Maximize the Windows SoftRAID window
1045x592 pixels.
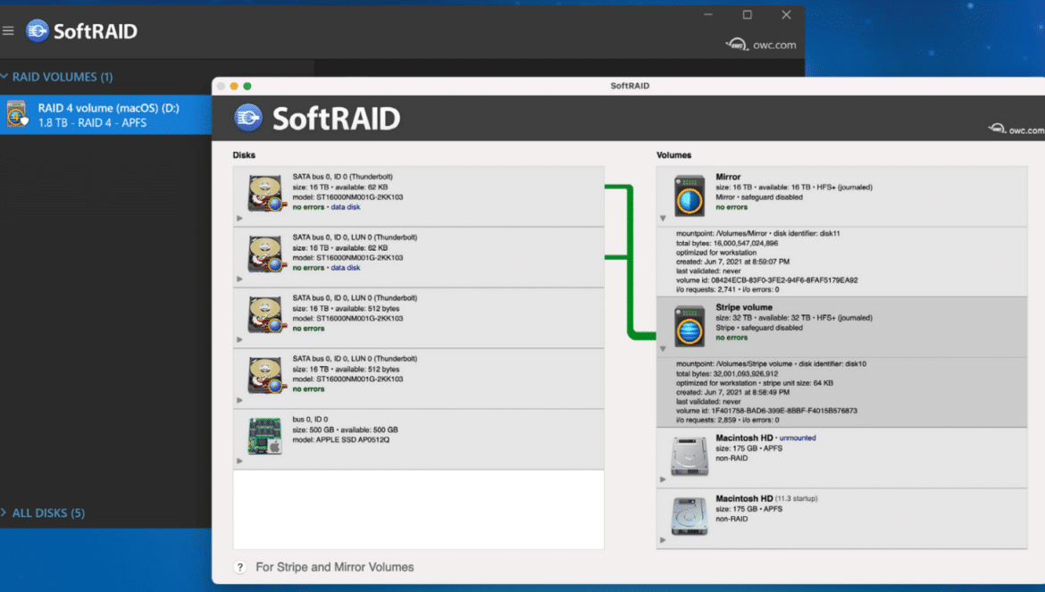(747, 14)
